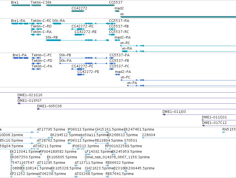Select EST EK106605.5prime
236x178 pixels.
click(48, 160)
